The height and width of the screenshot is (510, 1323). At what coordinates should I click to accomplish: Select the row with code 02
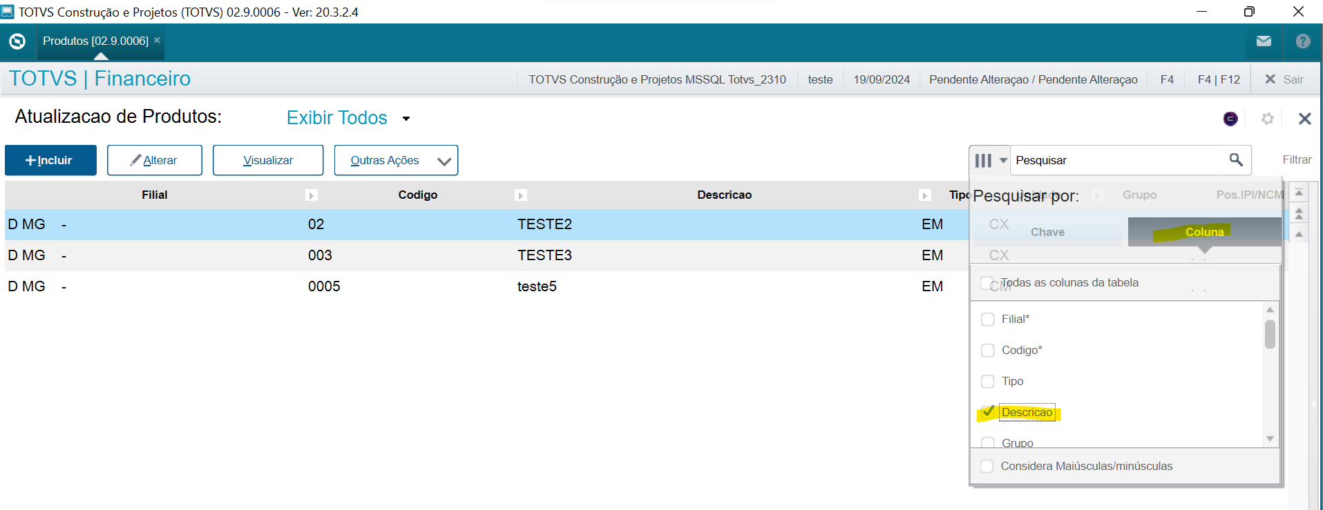pyautogui.click(x=486, y=224)
